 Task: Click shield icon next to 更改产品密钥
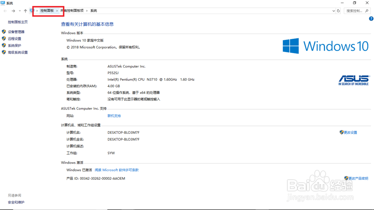pyautogui.click(x=346, y=178)
